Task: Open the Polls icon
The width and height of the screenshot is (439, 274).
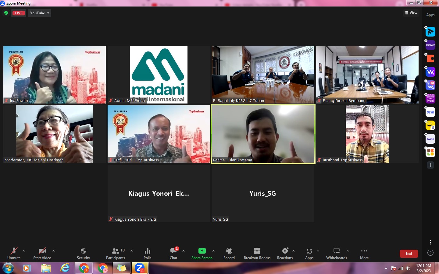Action: coord(147,251)
